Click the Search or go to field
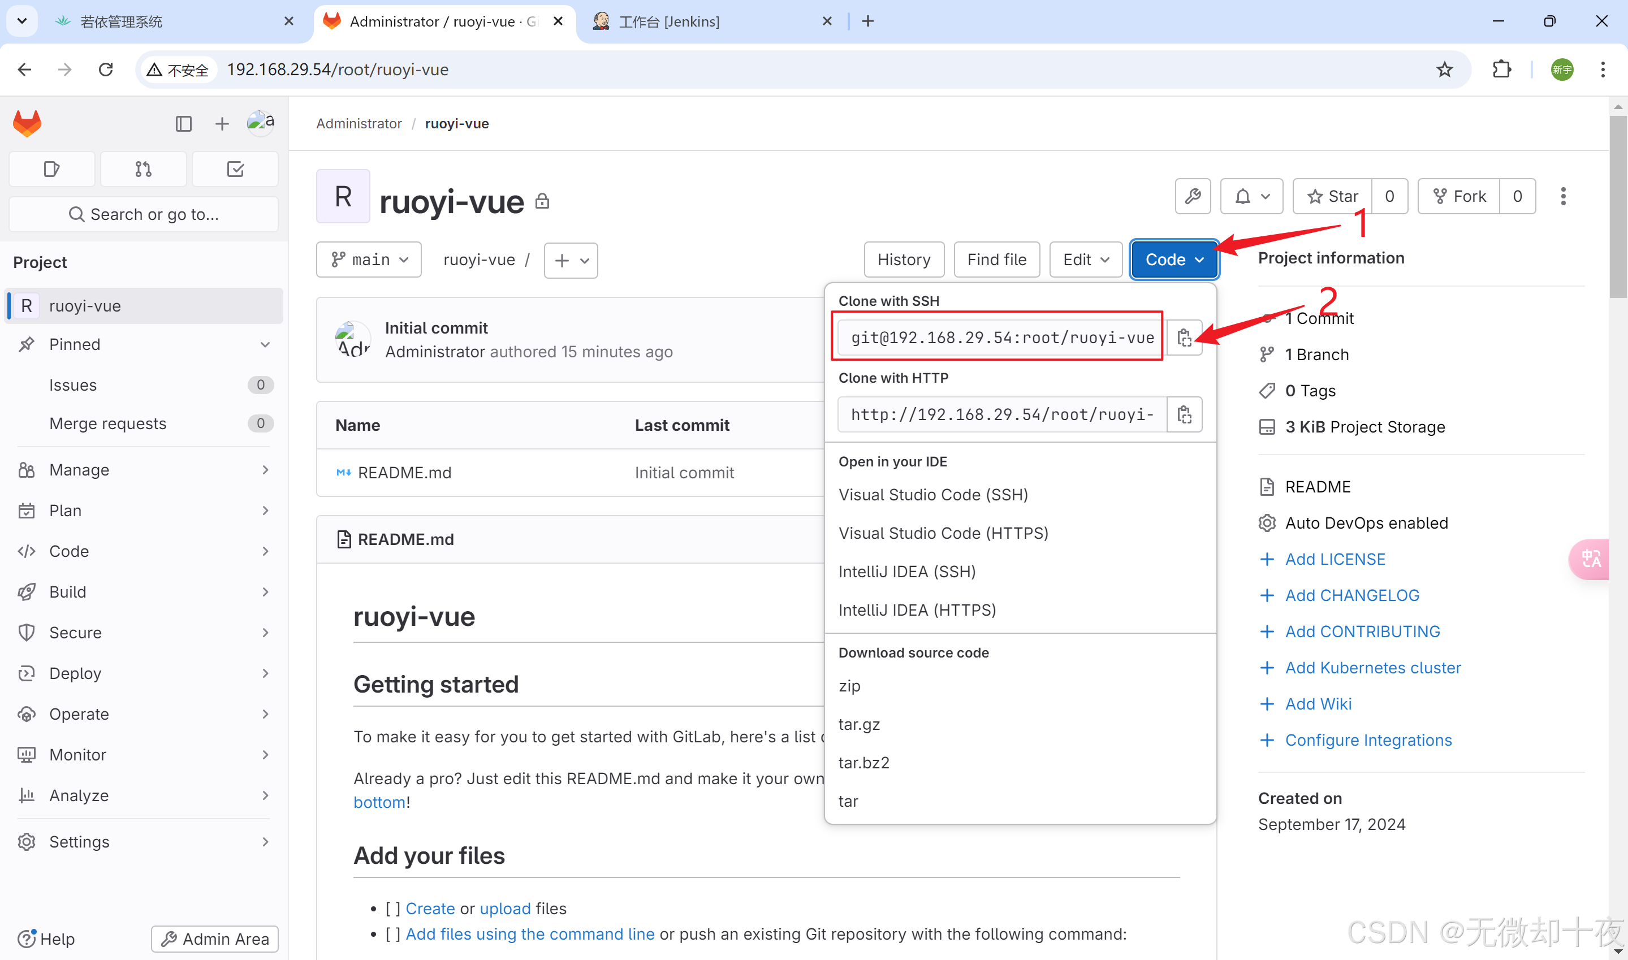The height and width of the screenshot is (960, 1628). 144,214
